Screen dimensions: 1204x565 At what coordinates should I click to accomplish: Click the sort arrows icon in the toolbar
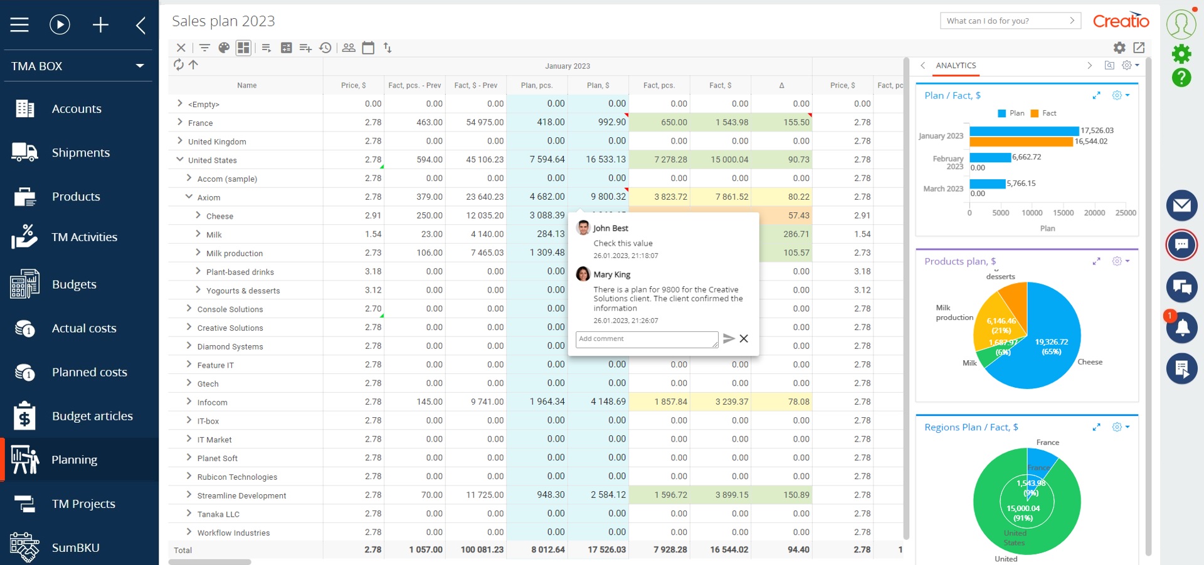pyautogui.click(x=388, y=48)
